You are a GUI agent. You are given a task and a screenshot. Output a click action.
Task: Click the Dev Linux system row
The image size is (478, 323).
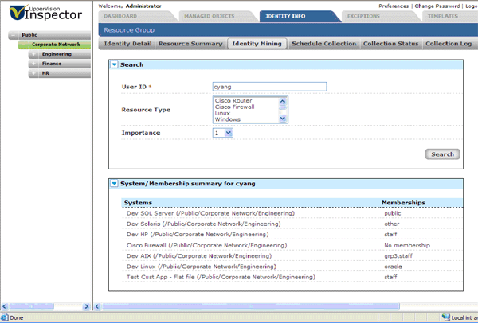[292, 267]
